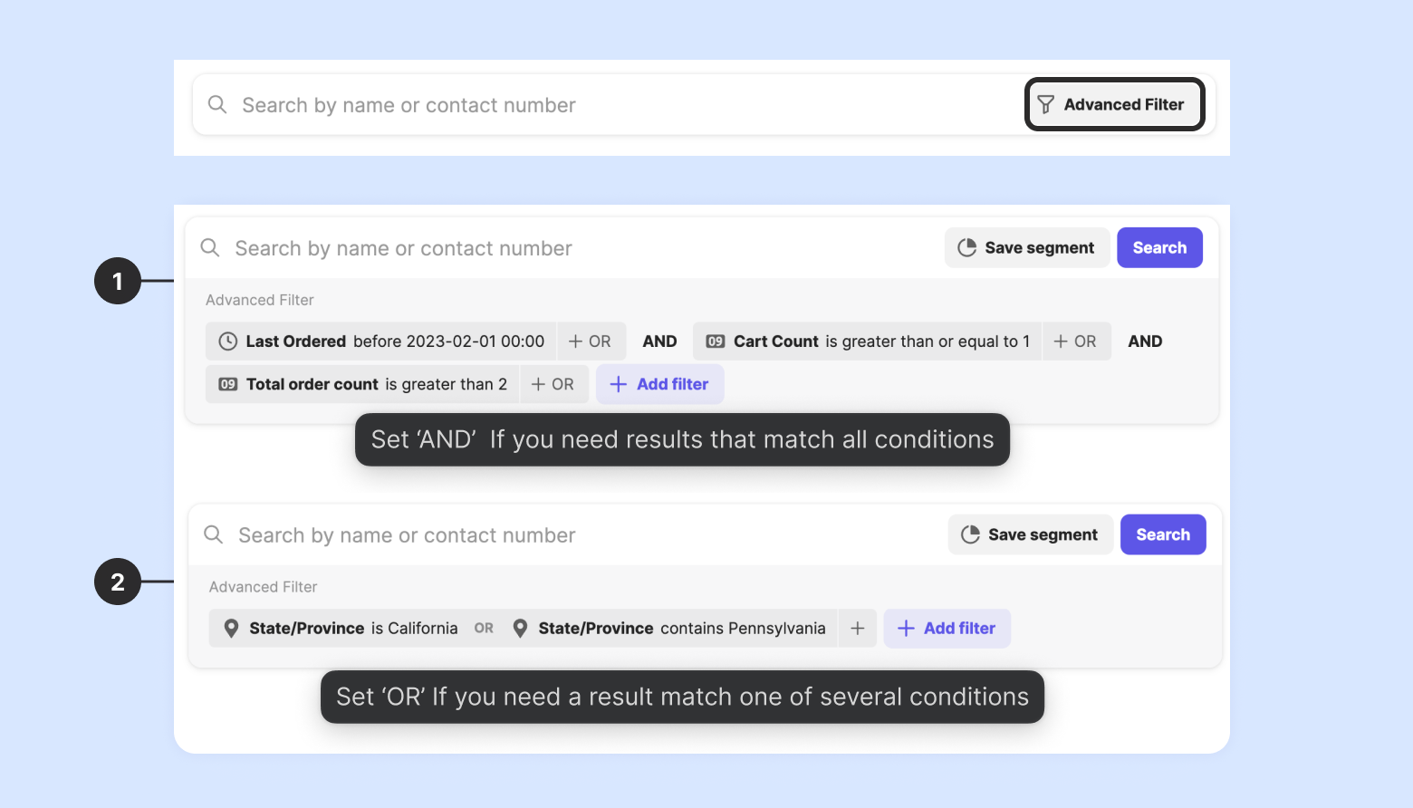Click Add filter below the Cart Count row

tap(659, 384)
